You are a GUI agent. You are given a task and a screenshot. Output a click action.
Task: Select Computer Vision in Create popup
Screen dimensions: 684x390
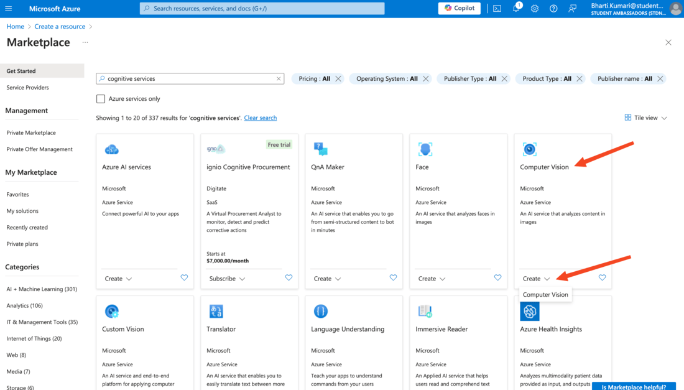point(545,294)
